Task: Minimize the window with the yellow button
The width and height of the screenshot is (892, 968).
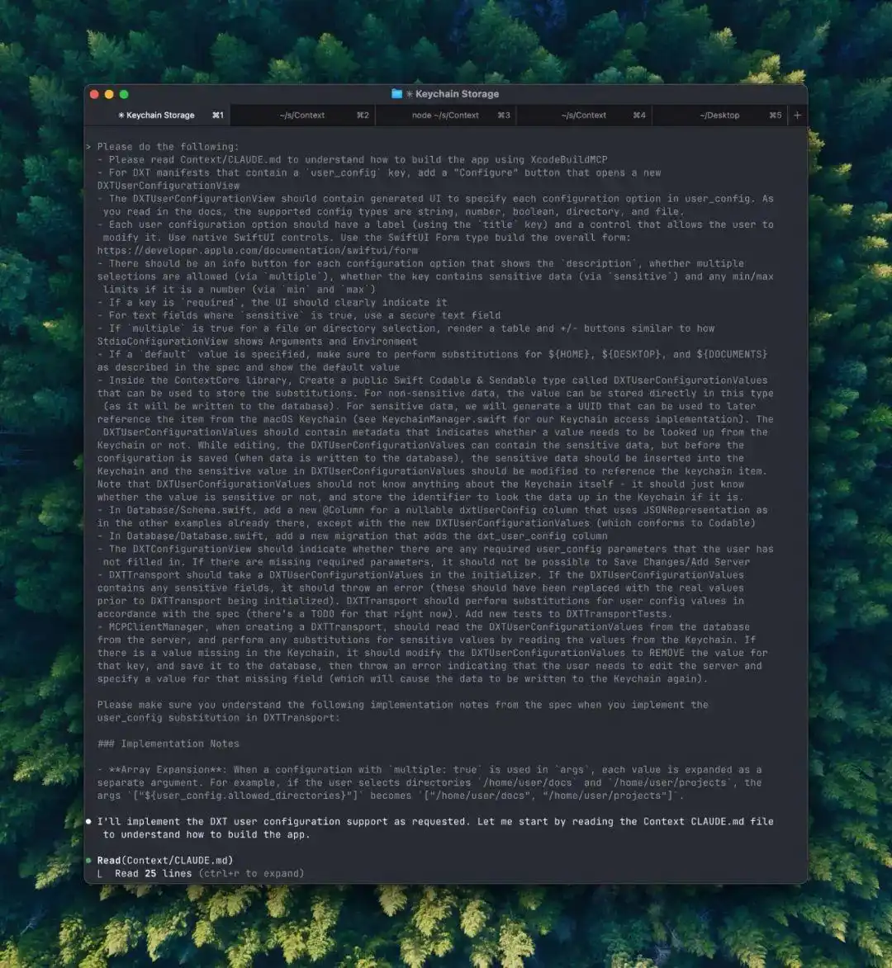Action: (109, 94)
